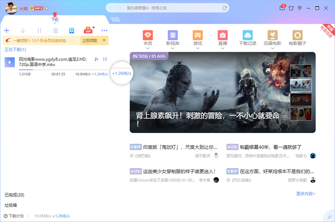
Task: Open the skin t-shirt icon
Action: coord(291,8)
